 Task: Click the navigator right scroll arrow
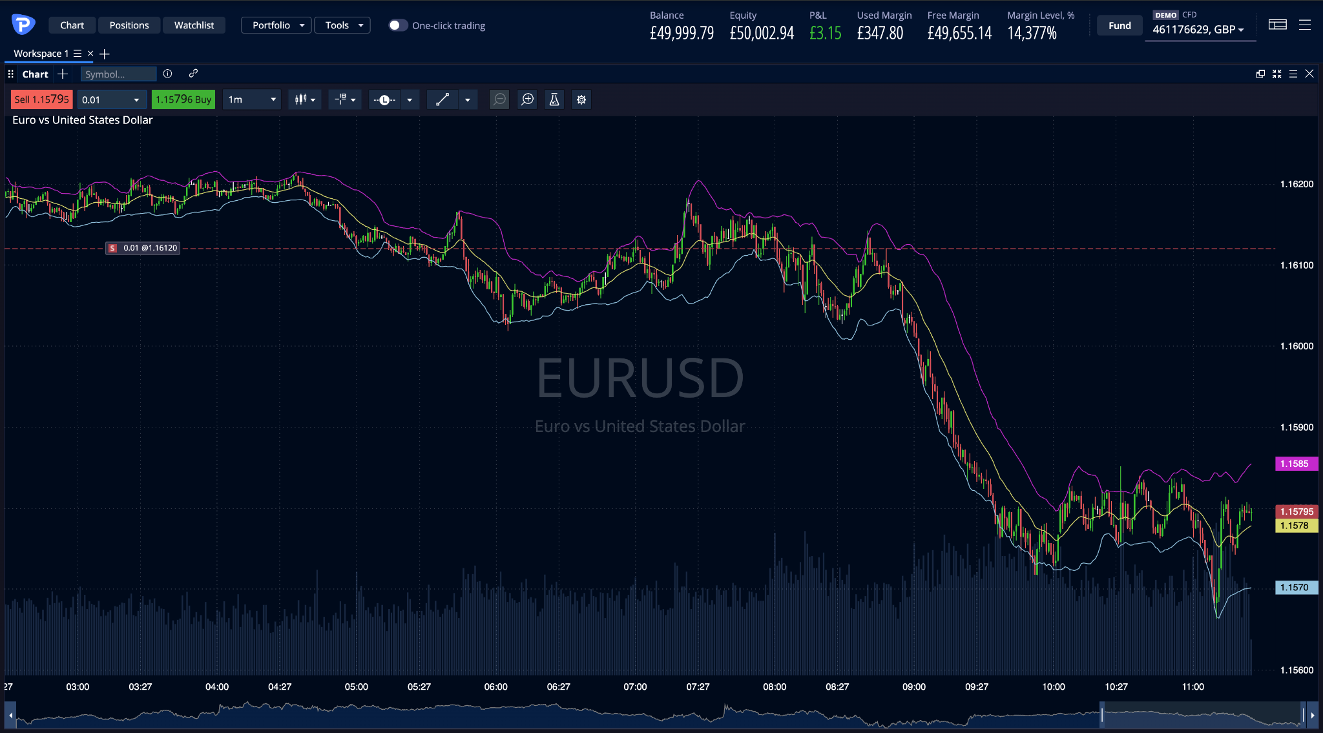click(x=1313, y=715)
